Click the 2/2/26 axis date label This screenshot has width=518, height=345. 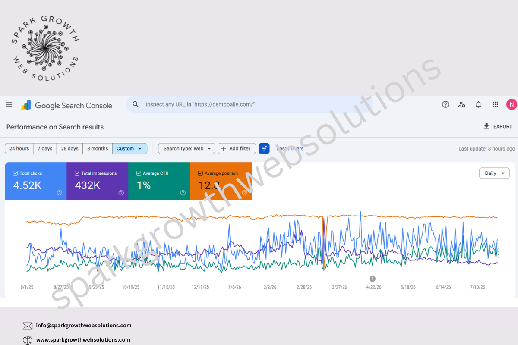tap(270, 287)
